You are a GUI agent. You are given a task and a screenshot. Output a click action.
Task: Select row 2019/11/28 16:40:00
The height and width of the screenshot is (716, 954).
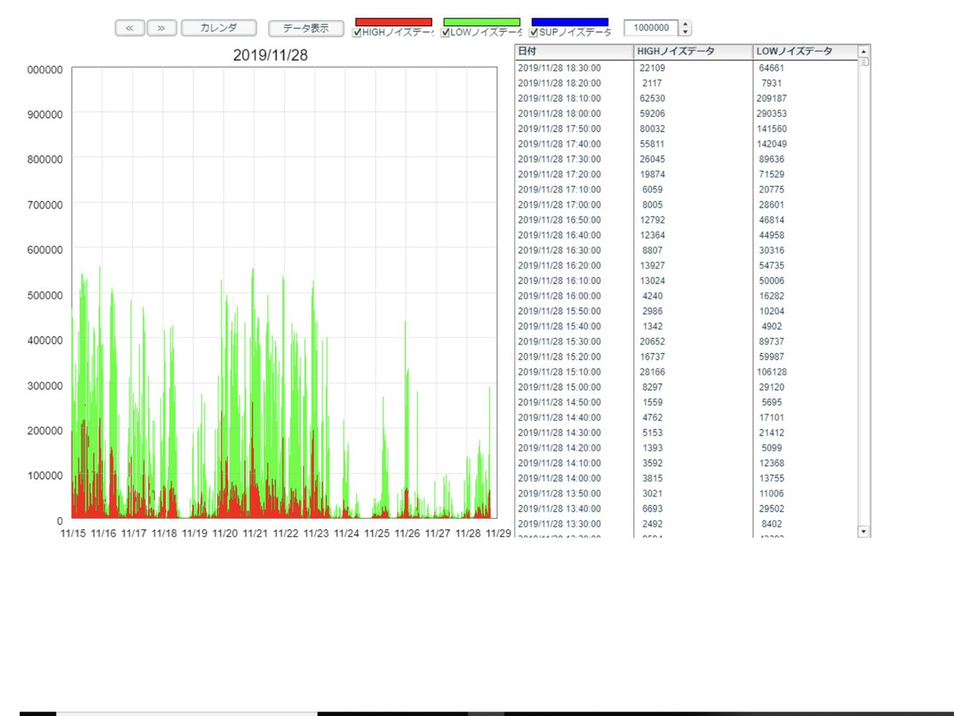coord(686,235)
